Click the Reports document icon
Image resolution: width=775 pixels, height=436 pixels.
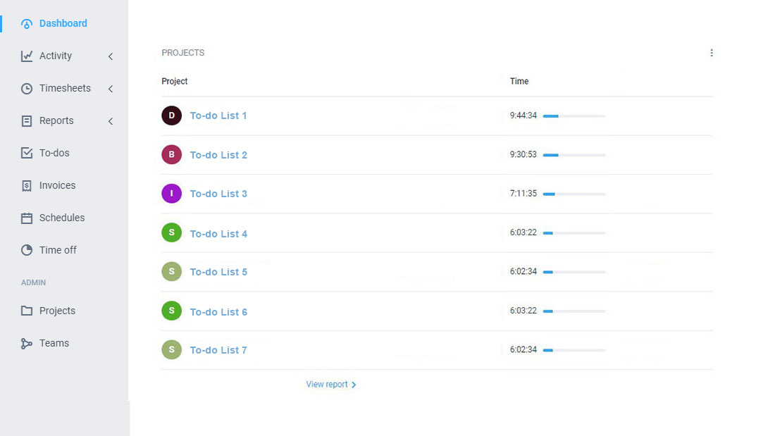(x=27, y=121)
